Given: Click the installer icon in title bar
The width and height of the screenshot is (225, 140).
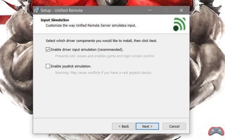Looking at the screenshot, I should coord(37,11).
